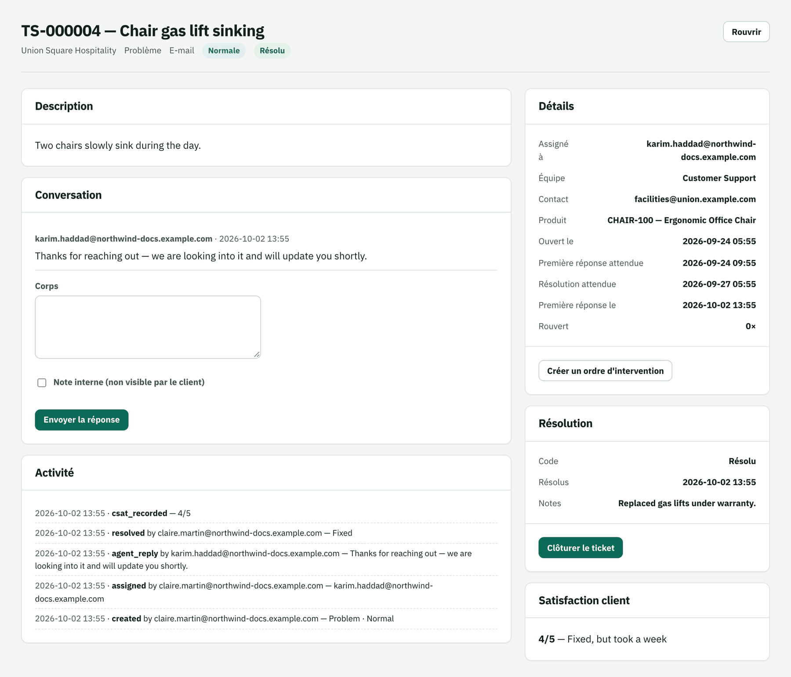This screenshot has width=791, height=677.
Task: Click the Customer Support team value
Action: coord(719,178)
